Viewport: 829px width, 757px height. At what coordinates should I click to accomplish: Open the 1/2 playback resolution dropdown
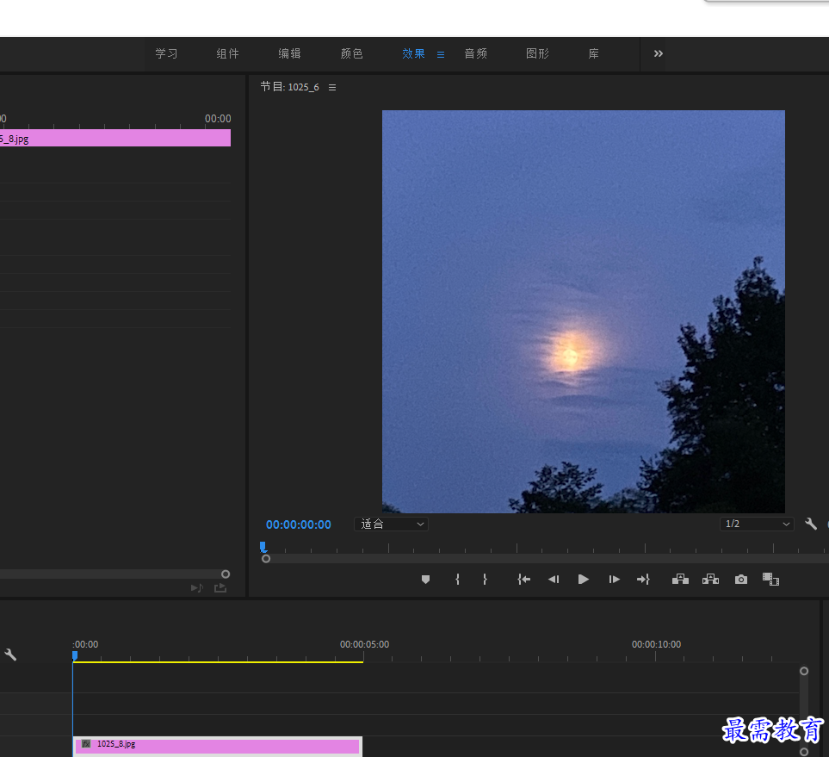click(757, 524)
